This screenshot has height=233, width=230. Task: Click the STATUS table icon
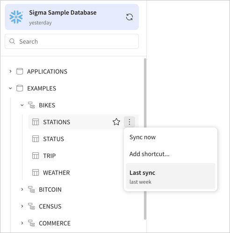point(36,139)
